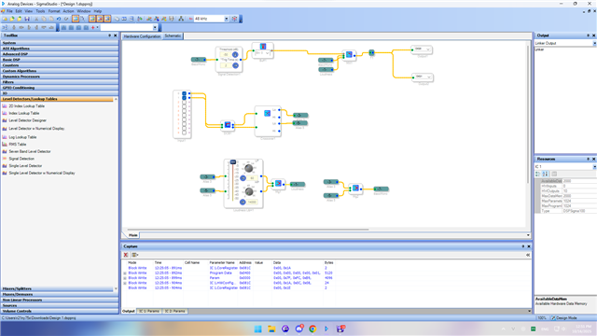Open Google Chrome from the taskbar

click(x=312, y=329)
